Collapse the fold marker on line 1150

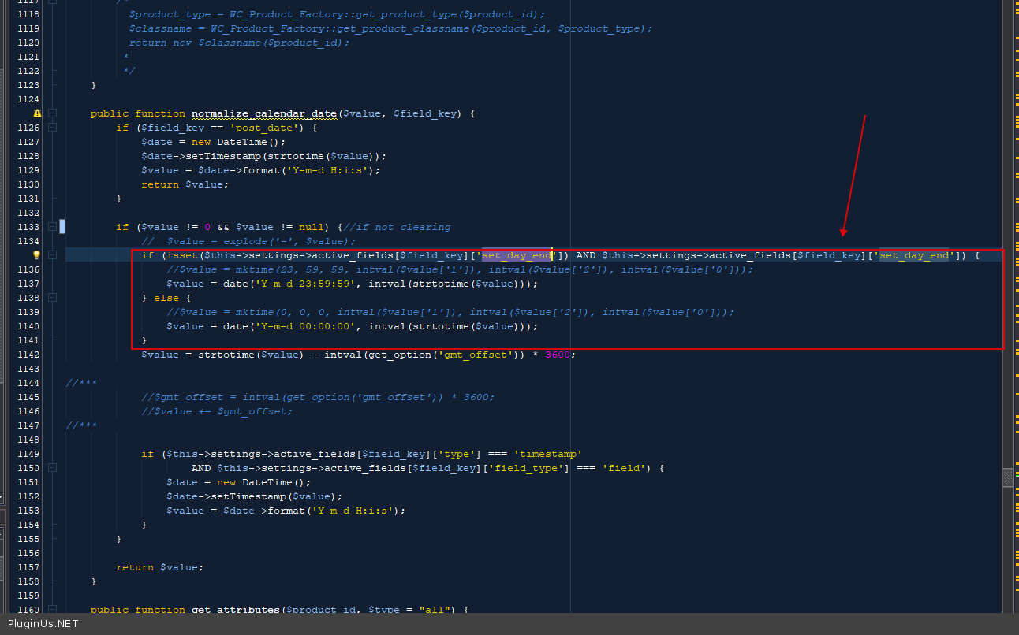point(52,468)
